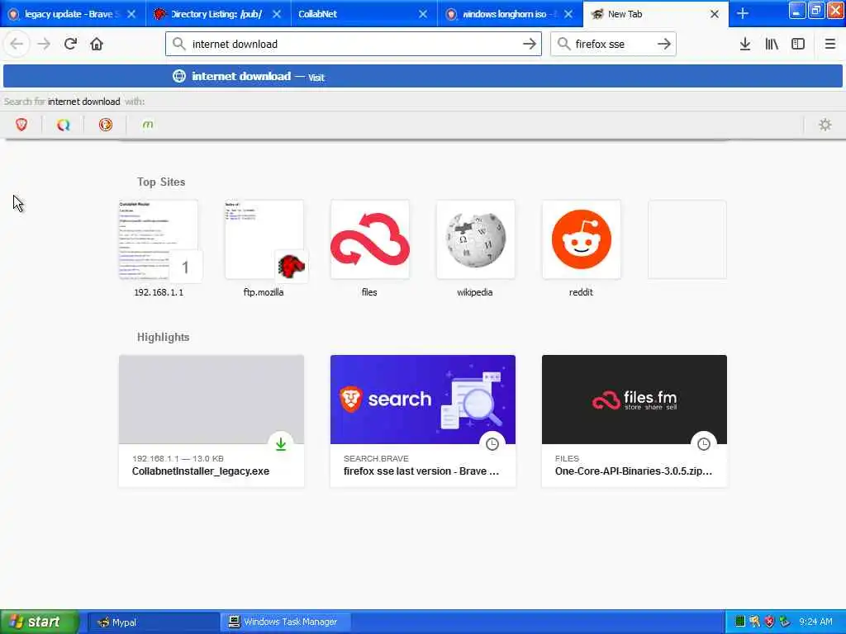Click the green download badge on CollabnetInstaller card
Screen dimensions: 846x634
click(x=281, y=443)
